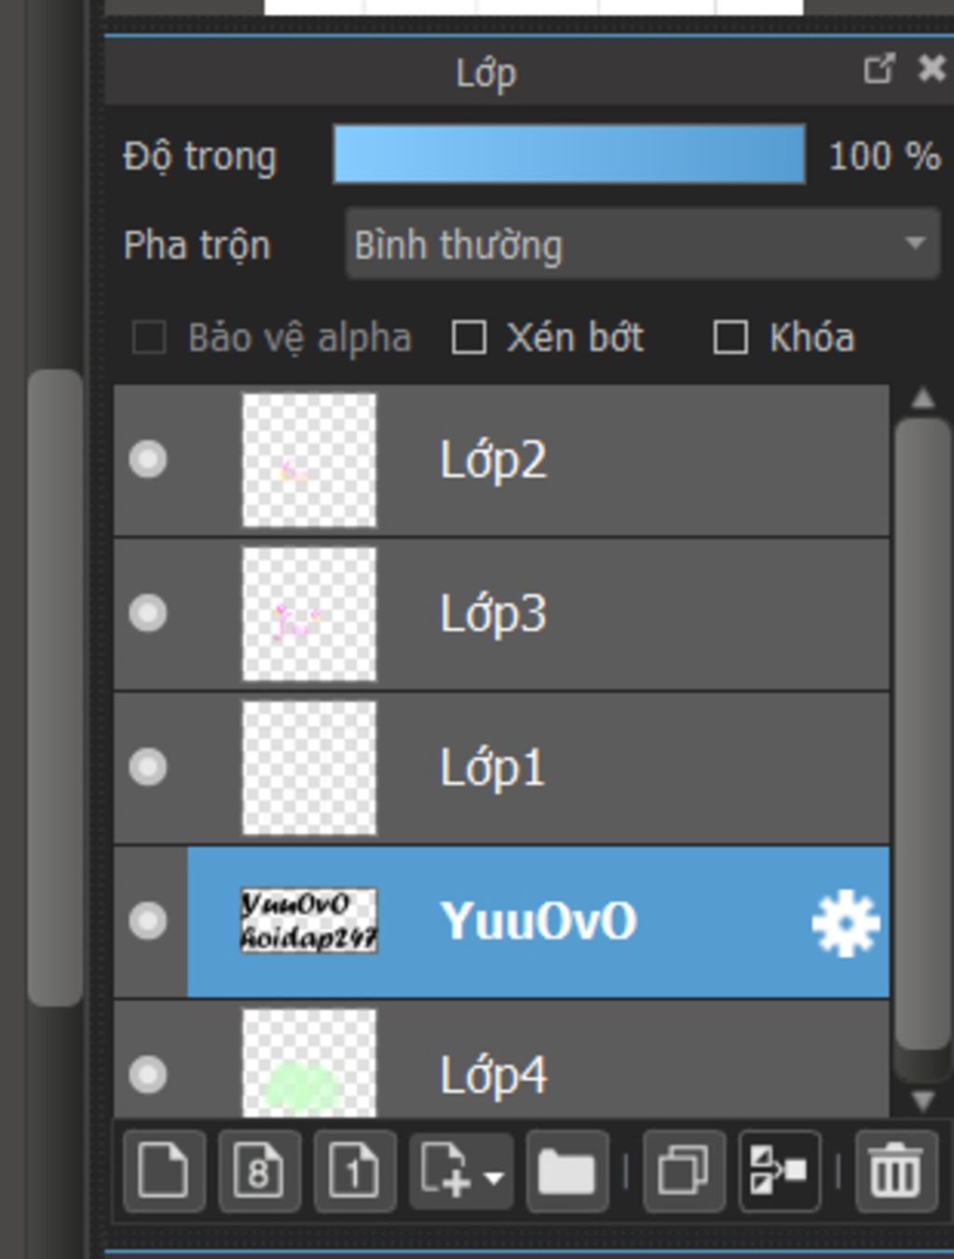Tick the Khóa lock checkbox
This screenshot has width=954, height=1259.
click(730, 337)
